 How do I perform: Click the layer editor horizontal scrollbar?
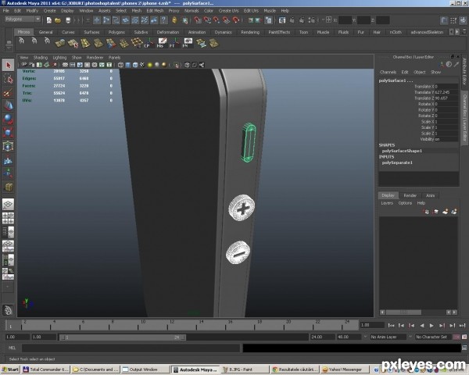(x=403, y=312)
